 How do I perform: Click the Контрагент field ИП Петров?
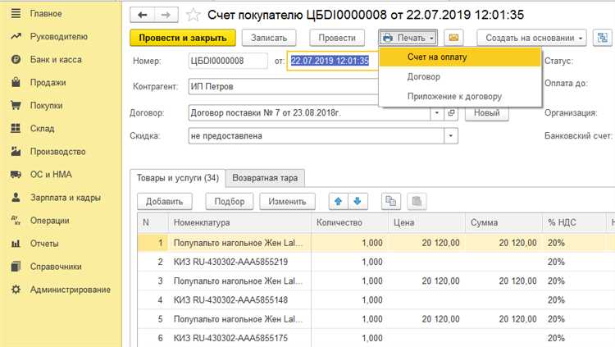(284, 86)
